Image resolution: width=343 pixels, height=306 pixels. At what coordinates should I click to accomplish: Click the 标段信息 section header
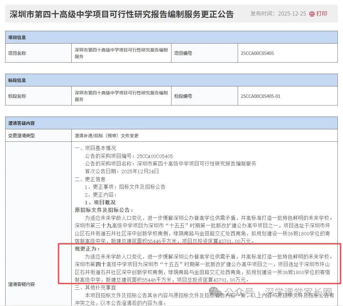coord(171,80)
